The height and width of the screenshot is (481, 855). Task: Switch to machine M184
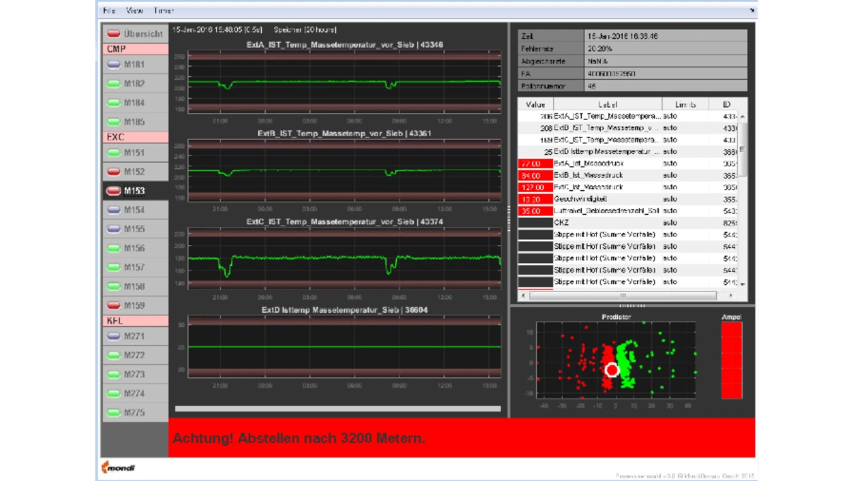135,103
